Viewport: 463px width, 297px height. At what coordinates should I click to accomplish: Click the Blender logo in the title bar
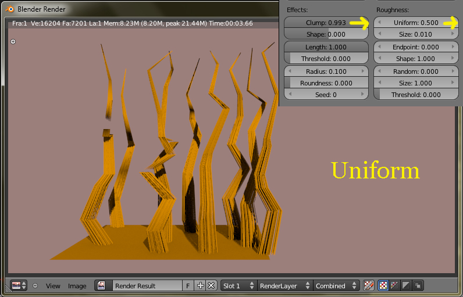(x=10, y=9)
